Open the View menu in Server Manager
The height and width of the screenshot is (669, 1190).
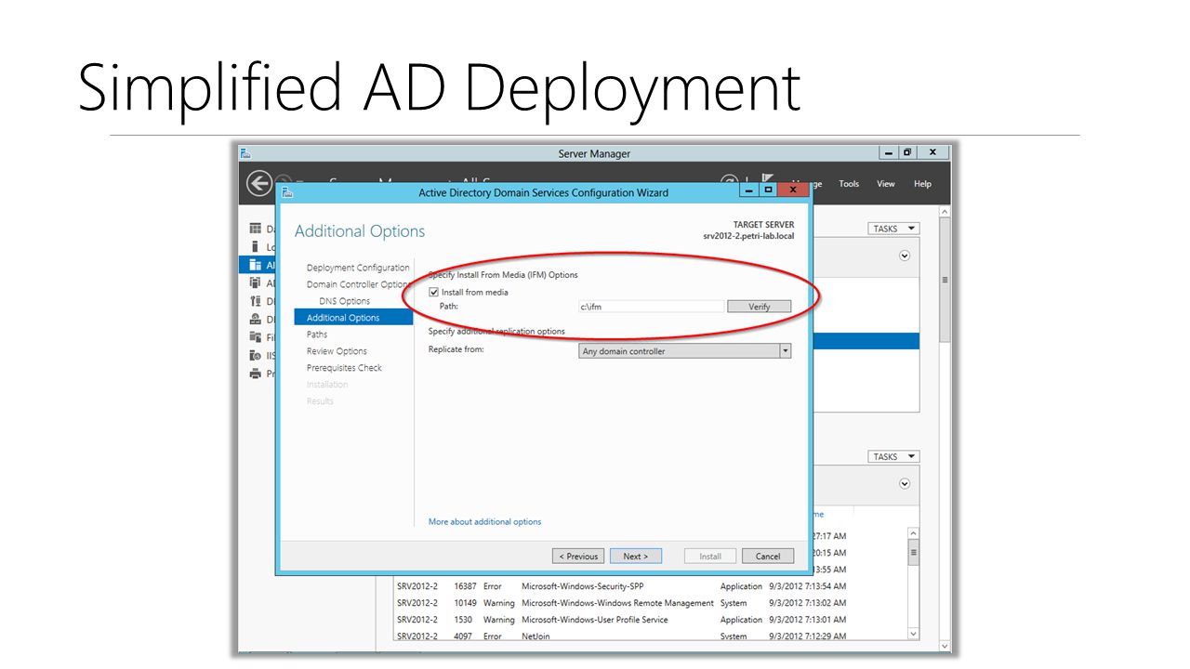[886, 184]
